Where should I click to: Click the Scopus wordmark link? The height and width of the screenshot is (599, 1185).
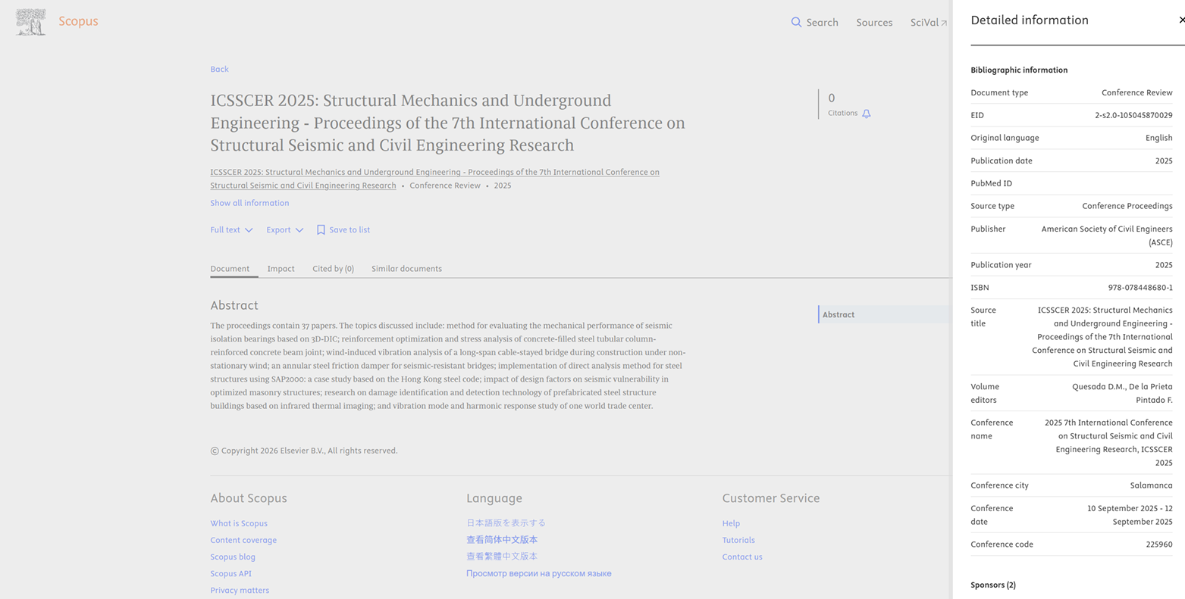click(78, 21)
